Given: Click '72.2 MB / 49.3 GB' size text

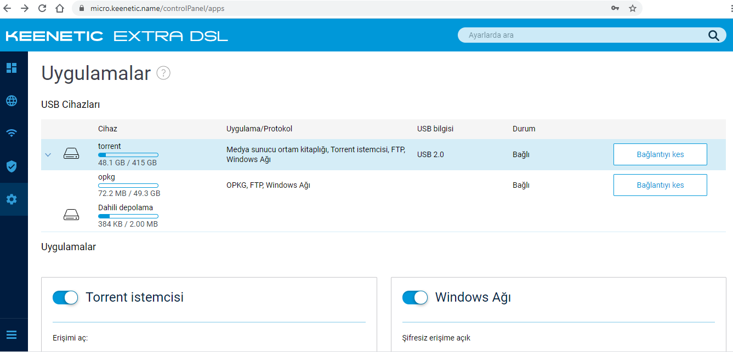Looking at the screenshot, I should click(x=129, y=193).
